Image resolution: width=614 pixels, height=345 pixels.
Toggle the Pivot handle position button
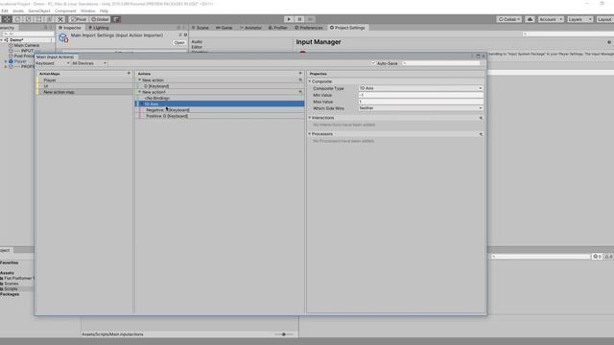(79, 19)
